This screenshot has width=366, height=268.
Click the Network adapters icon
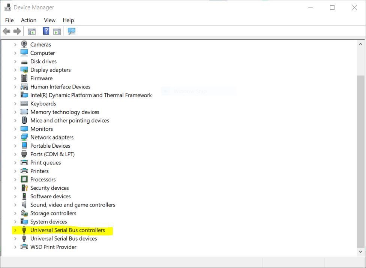point(24,137)
